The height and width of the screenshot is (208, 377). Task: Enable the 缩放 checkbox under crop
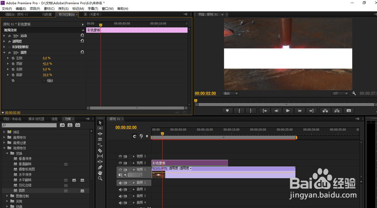coord(44,81)
